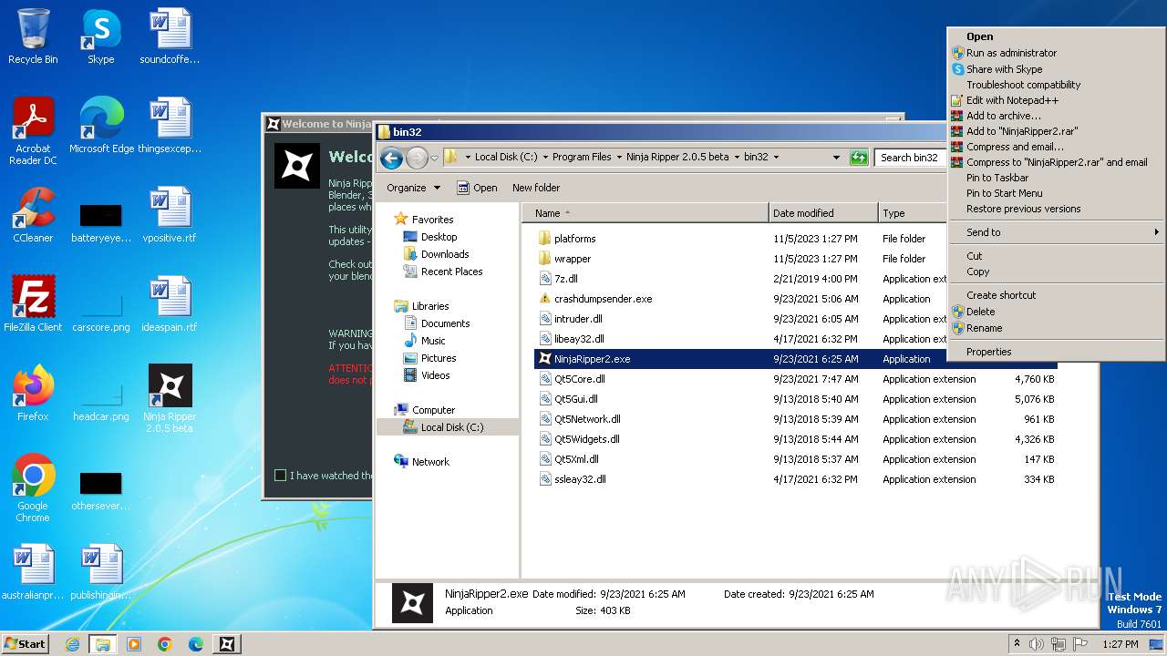The width and height of the screenshot is (1167, 656).
Task: Select Edit with Notepad++ menu entry
Action: pyautogui.click(x=1056, y=100)
